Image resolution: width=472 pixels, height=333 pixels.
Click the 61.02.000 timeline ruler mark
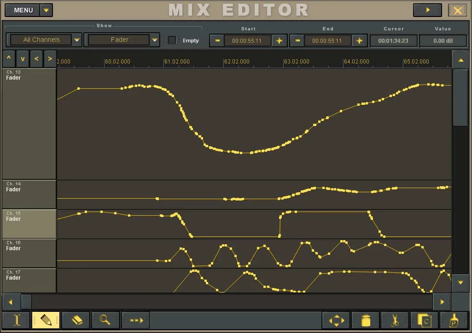pyautogui.click(x=177, y=62)
